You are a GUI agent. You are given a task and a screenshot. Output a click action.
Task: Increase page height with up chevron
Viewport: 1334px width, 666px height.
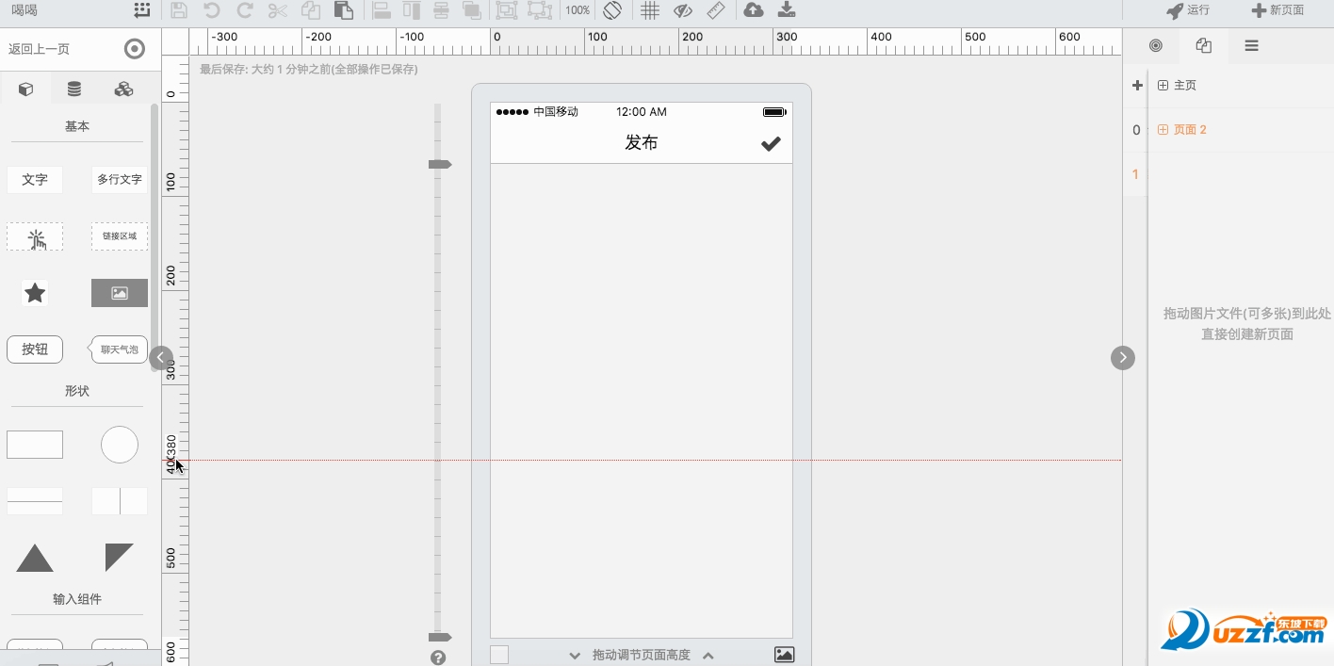tap(708, 656)
